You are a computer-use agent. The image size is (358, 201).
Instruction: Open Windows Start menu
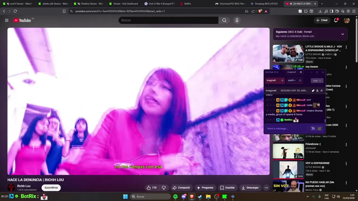(x=125, y=197)
